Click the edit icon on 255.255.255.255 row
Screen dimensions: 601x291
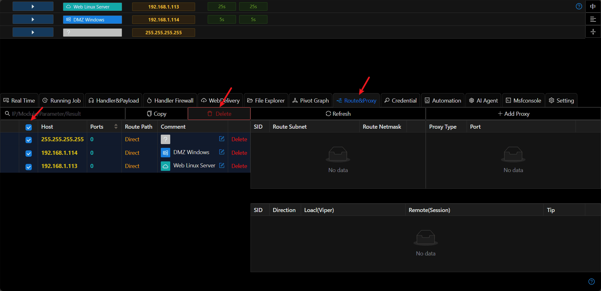pyautogui.click(x=222, y=139)
